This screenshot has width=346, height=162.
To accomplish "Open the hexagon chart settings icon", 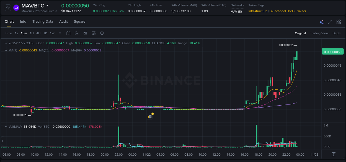I will pyautogui.click(x=102, y=33).
